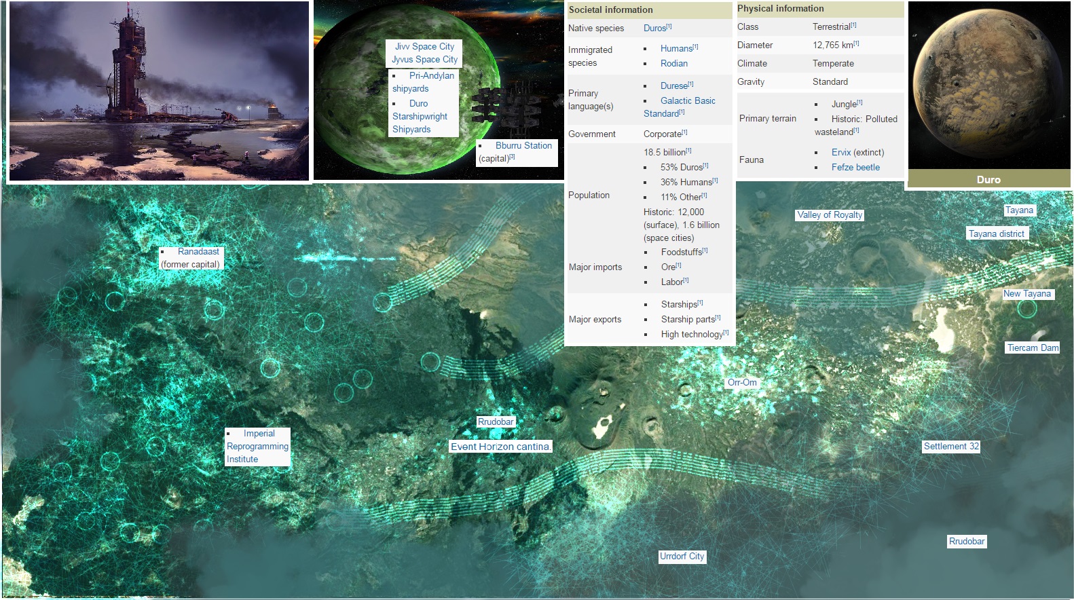Open the polluted tower landscape artwork
1074x600 pixels.
[159, 91]
